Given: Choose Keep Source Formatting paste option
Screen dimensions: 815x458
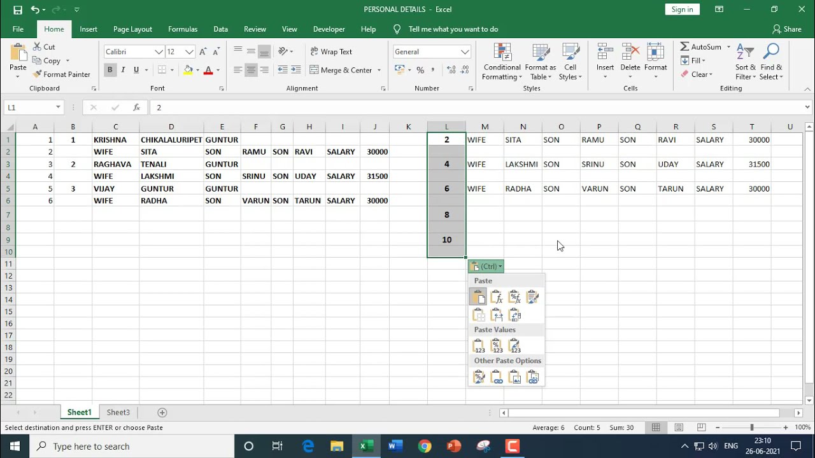Looking at the screenshot, I should coord(533,296).
